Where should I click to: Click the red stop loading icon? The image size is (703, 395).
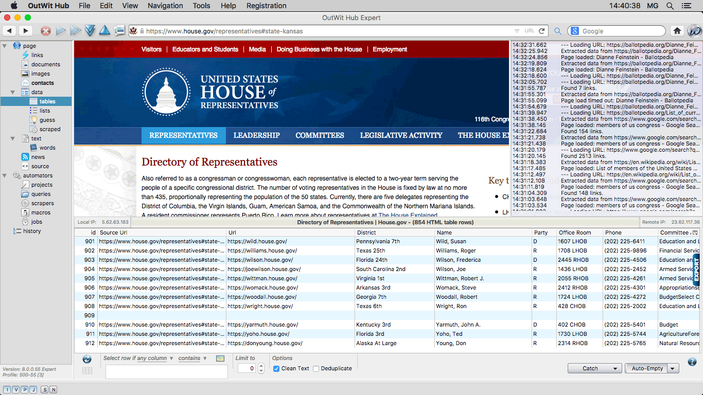[x=46, y=31]
